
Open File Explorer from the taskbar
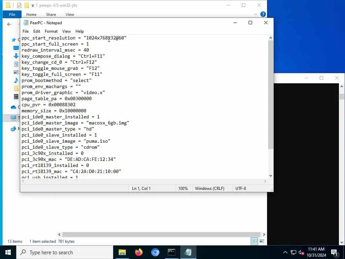(122, 252)
